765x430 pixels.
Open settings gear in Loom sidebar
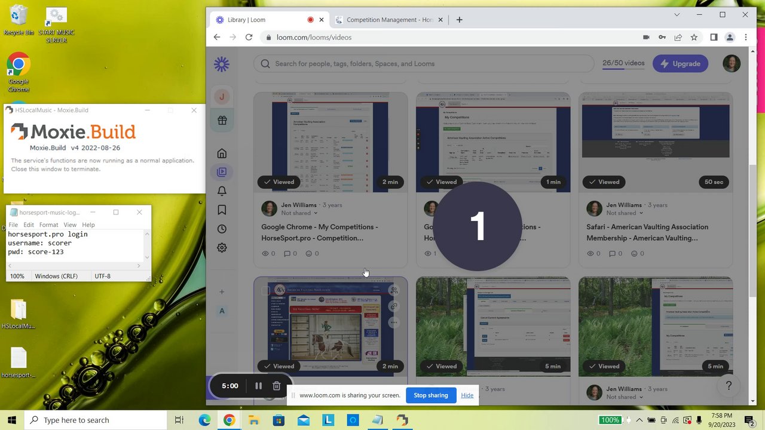[222, 247]
